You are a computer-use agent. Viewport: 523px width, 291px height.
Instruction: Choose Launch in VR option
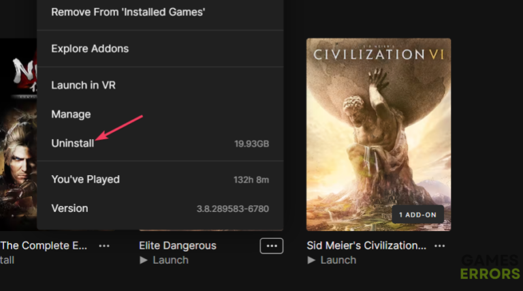click(84, 85)
